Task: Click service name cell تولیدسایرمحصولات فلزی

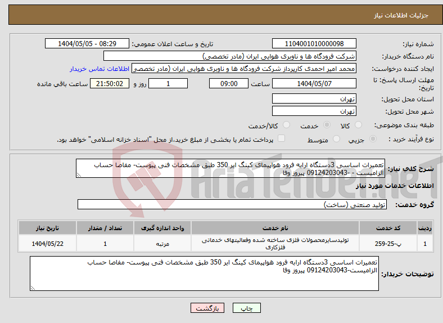Action: (275, 244)
